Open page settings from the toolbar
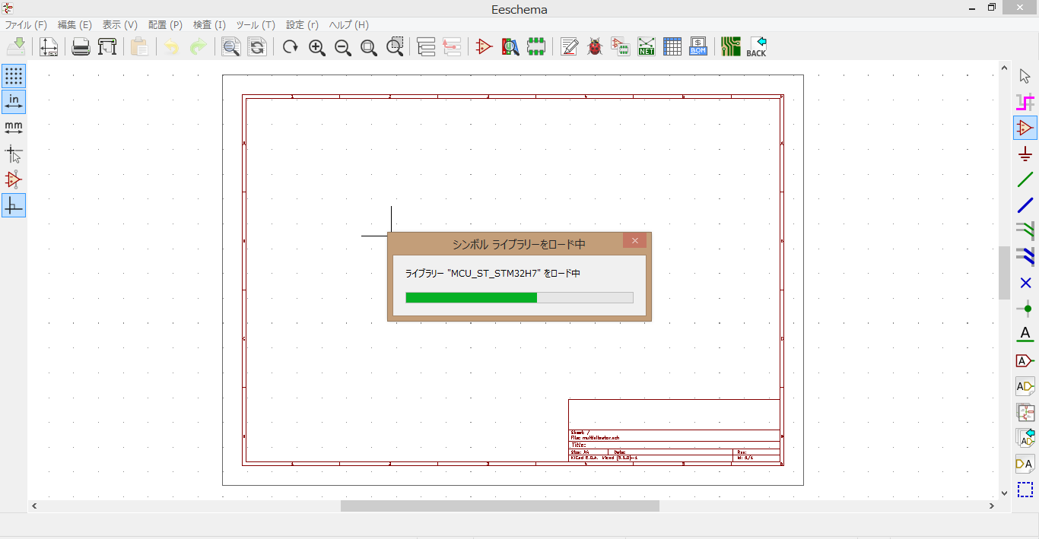 point(49,46)
